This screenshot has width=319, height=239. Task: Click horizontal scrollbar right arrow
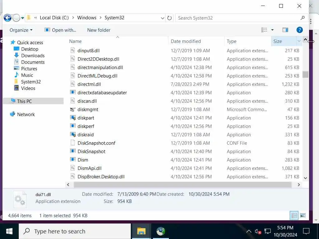299,185
